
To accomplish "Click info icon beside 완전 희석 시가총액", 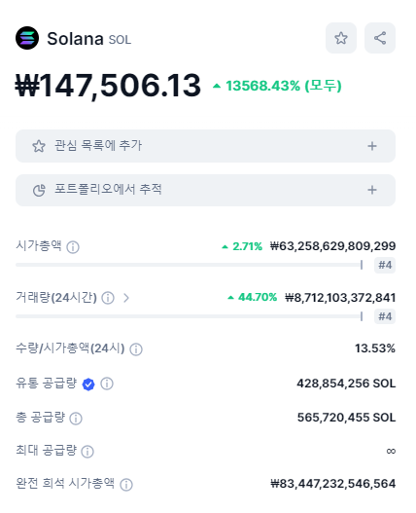I will [x=126, y=485].
